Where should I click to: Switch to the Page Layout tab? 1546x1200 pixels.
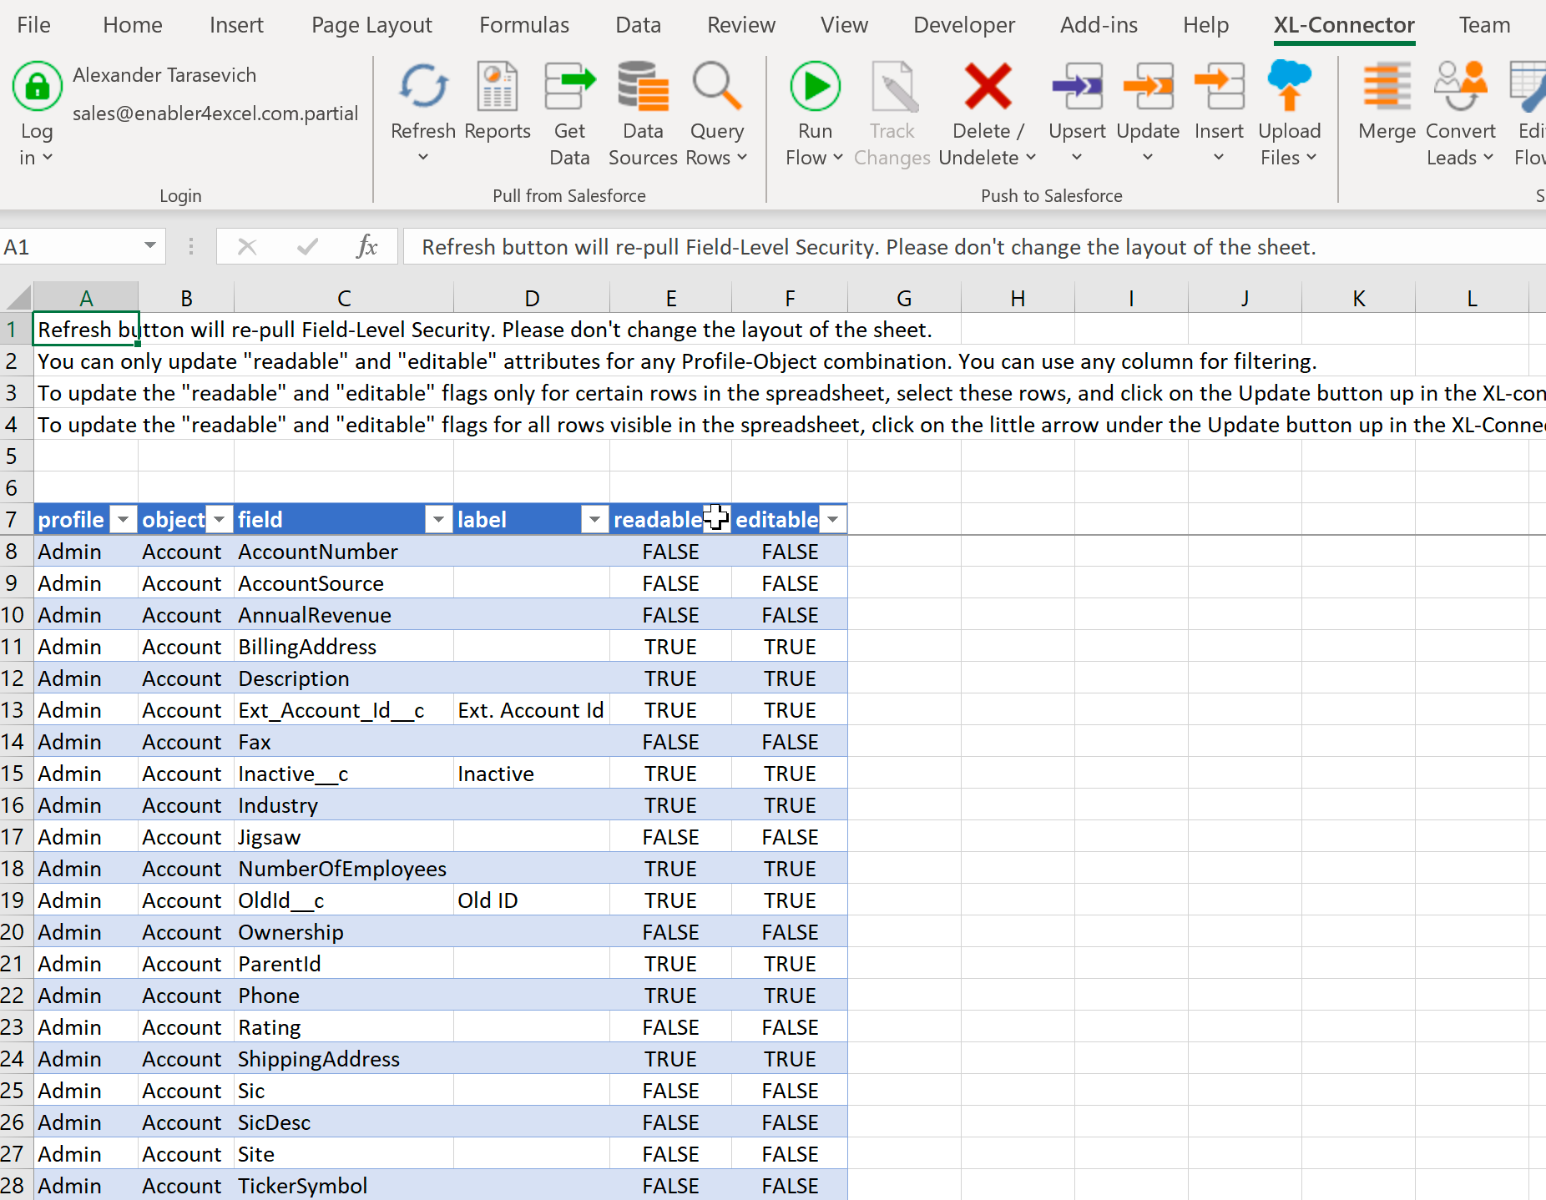(x=371, y=25)
